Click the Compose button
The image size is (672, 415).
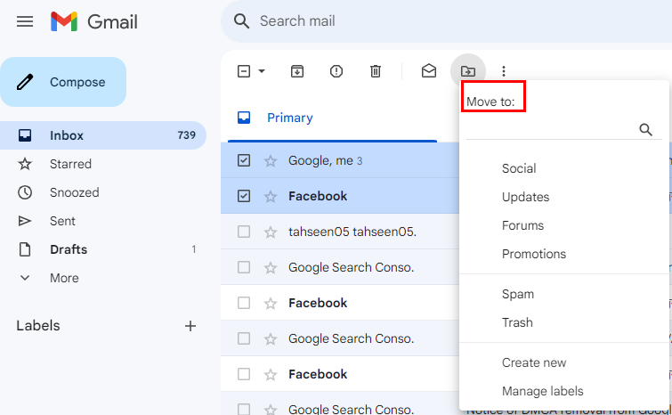pyautogui.click(x=63, y=82)
